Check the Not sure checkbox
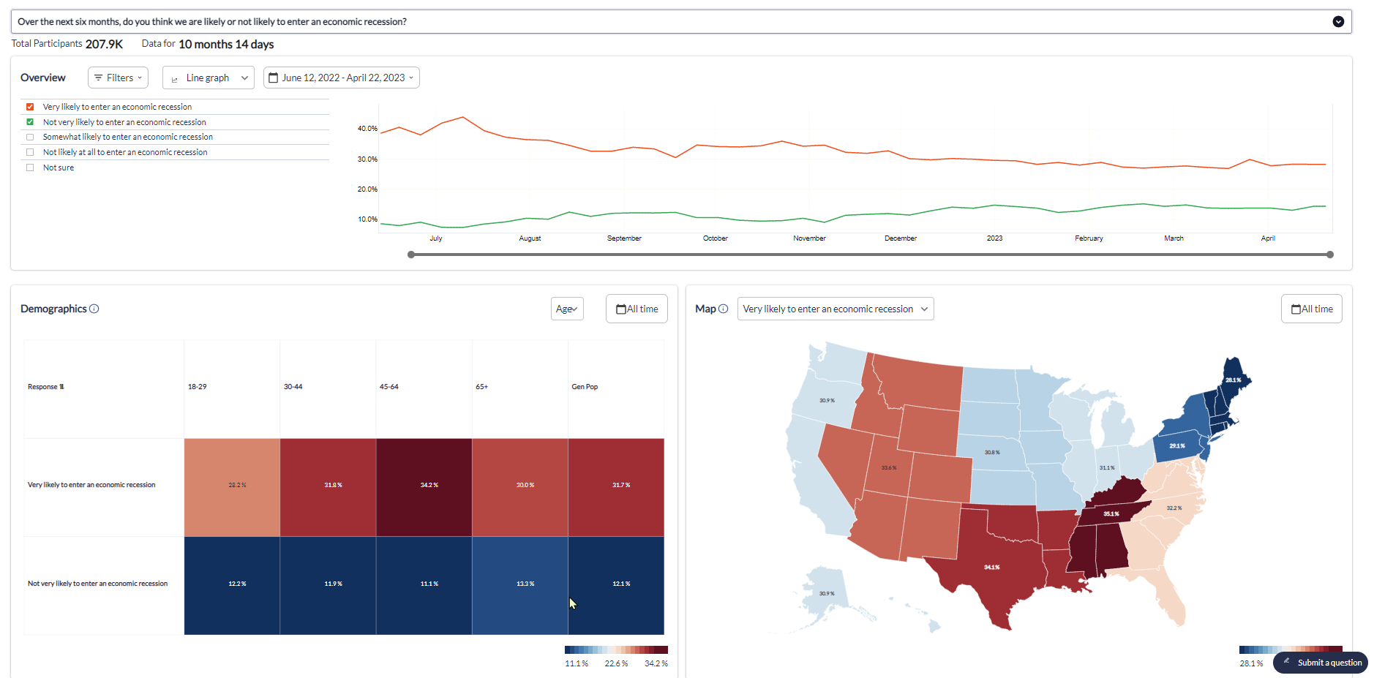1374x678 pixels. (30, 167)
